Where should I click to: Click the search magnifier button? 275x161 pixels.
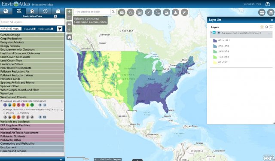pos(113,12)
